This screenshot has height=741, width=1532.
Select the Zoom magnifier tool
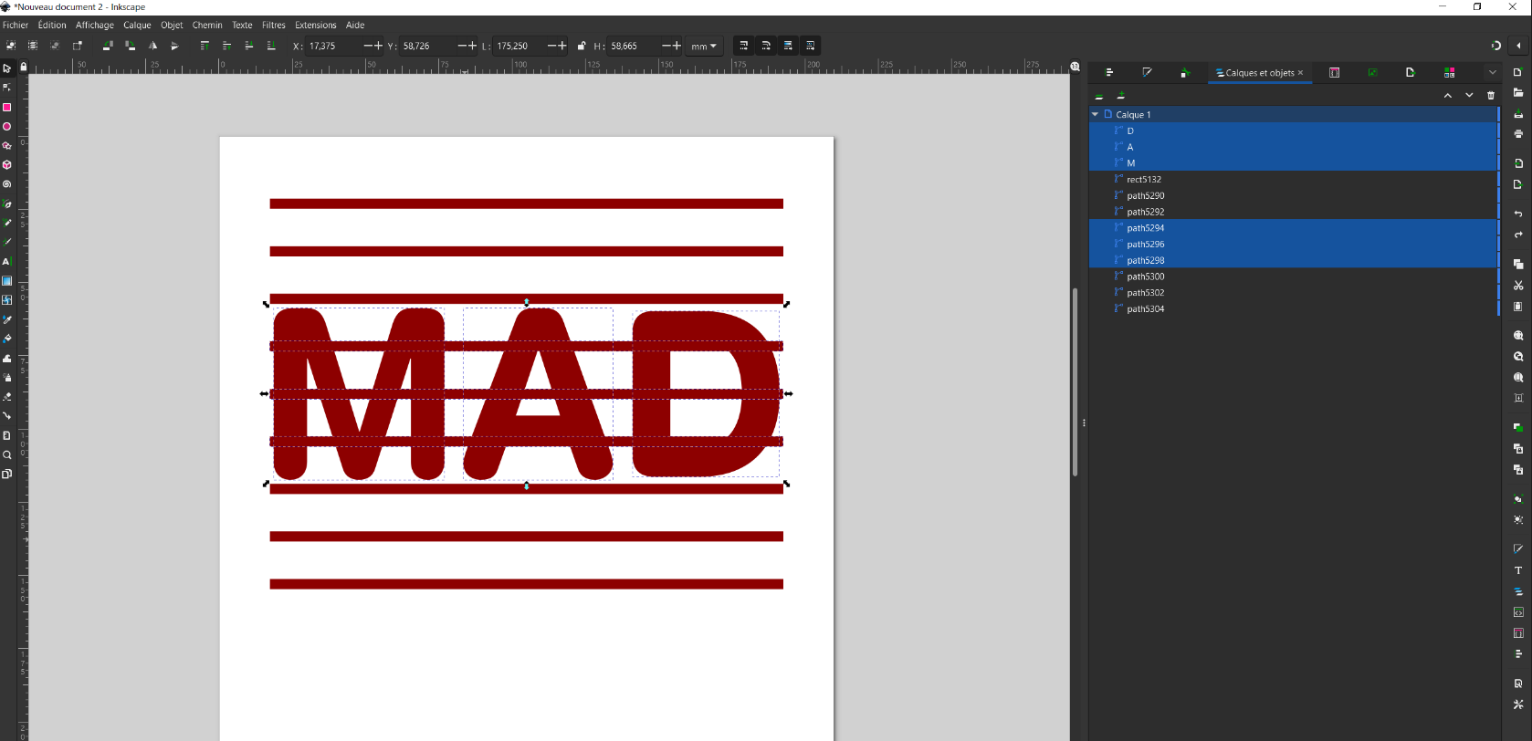point(6,455)
